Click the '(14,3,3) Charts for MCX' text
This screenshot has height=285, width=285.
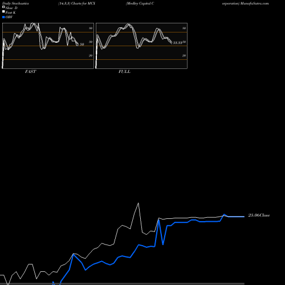tap(76, 3)
